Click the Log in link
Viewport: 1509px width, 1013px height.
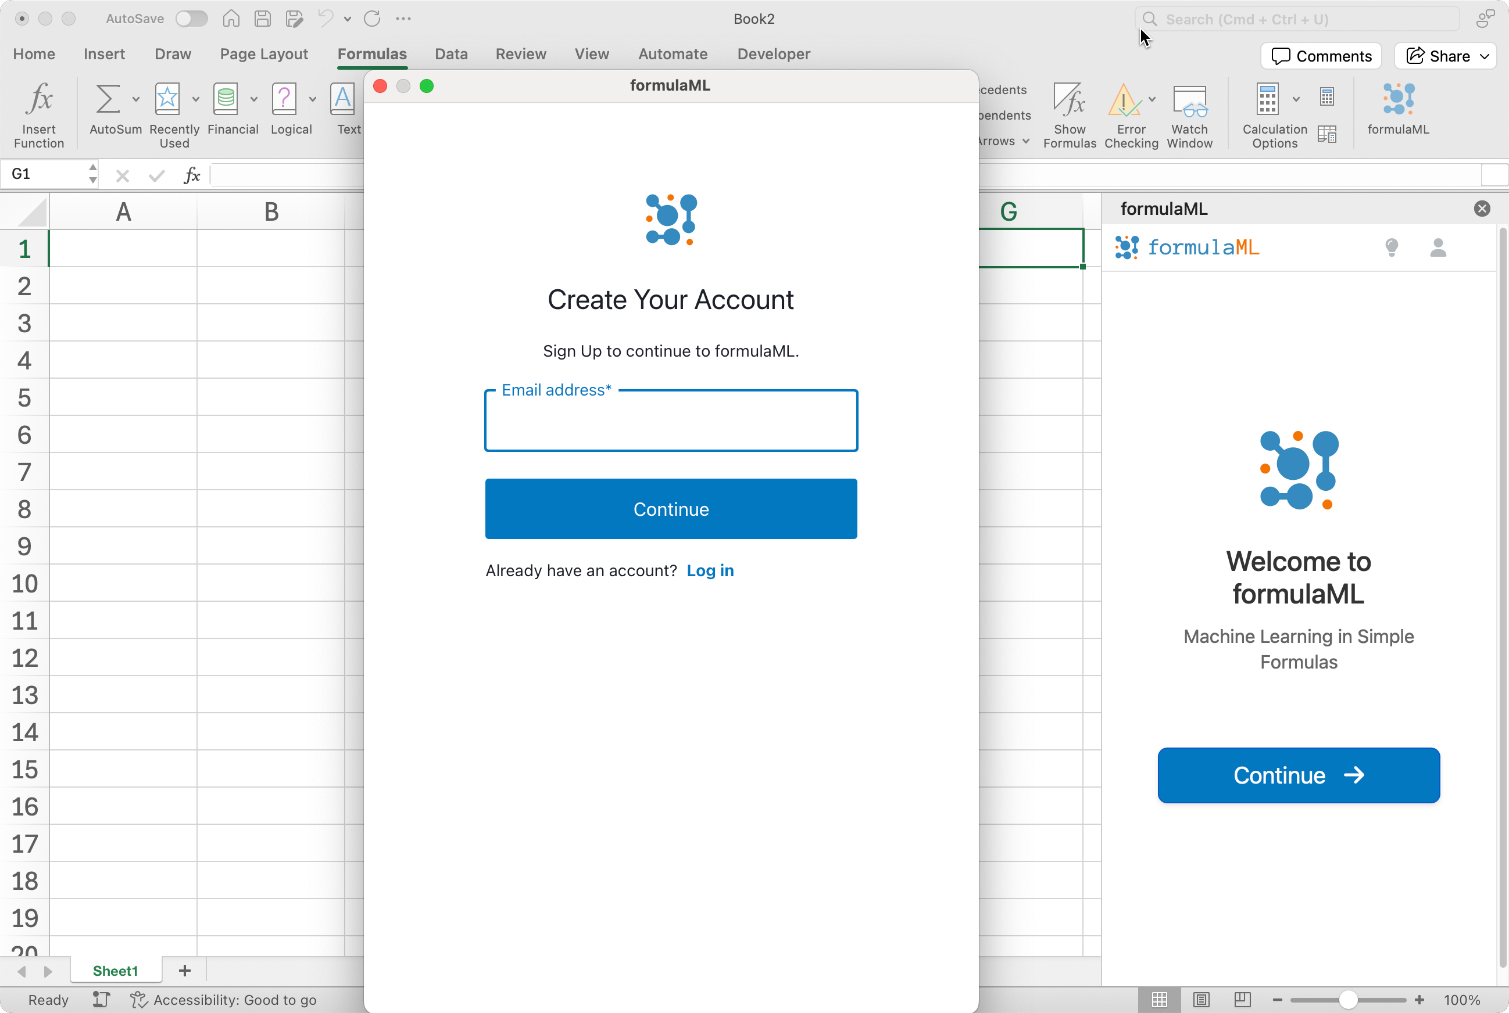[709, 570]
